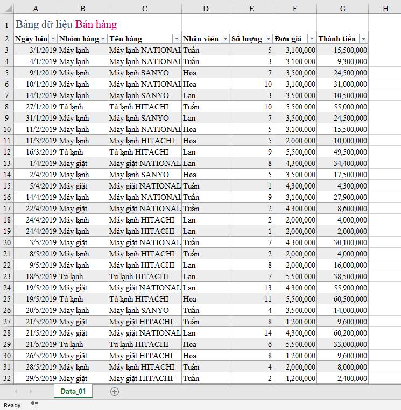Select employee 'Tuấn' cell in row 3

(206, 50)
